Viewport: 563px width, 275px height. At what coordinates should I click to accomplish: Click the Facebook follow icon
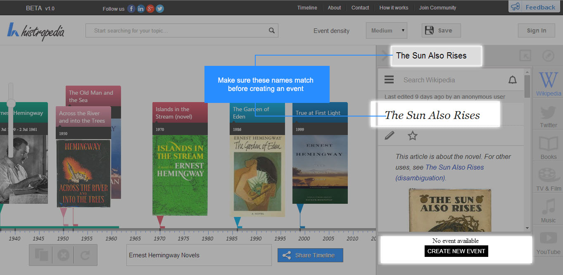(x=131, y=9)
